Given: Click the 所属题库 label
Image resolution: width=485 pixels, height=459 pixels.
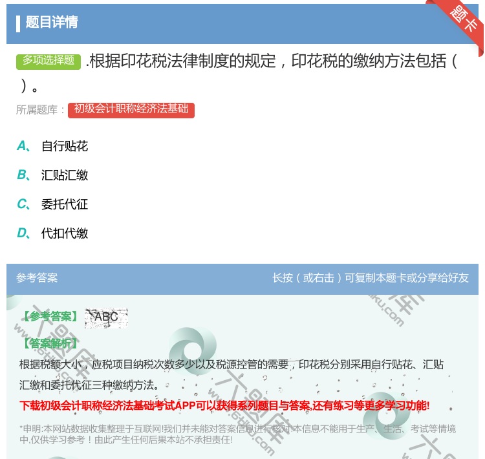Looking at the screenshot, I should point(40,110).
